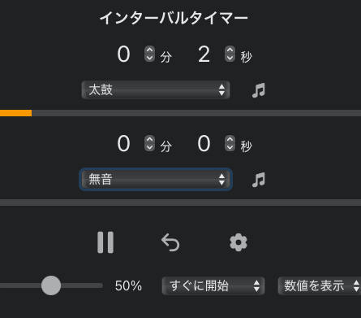The image size is (361, 318).
Task: Increase first timer seconds with up arrow
Action: click(230, 50)
